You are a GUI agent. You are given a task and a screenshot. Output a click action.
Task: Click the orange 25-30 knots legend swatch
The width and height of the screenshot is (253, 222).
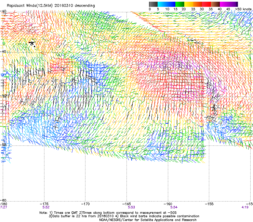(198, 4)
